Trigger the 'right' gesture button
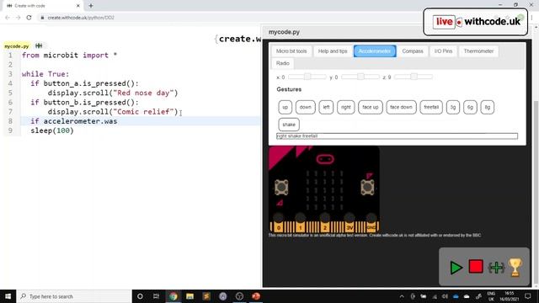This screenshot has height=303, width=539. (x=346, y=107)
